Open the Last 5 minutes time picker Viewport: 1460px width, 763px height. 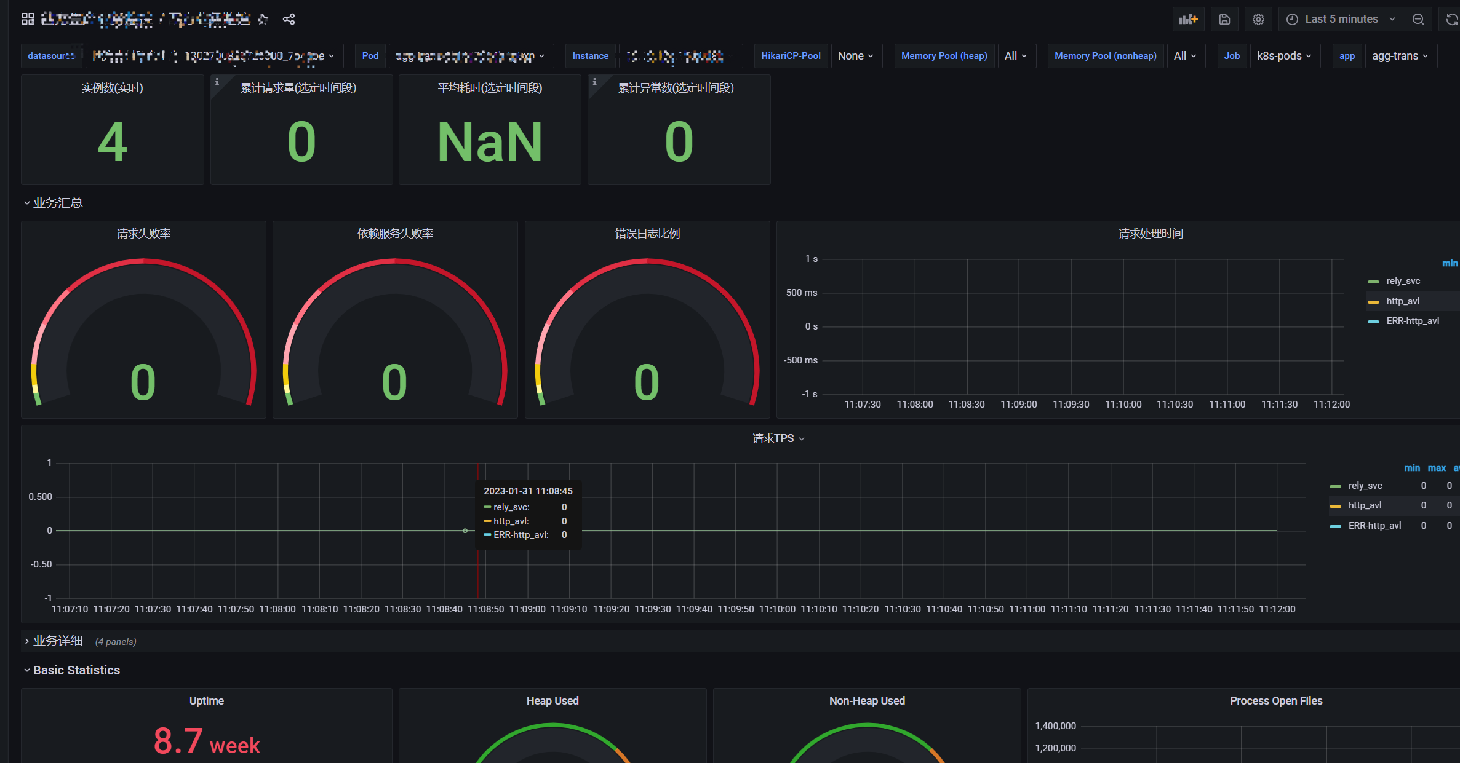pos(1341,19)
